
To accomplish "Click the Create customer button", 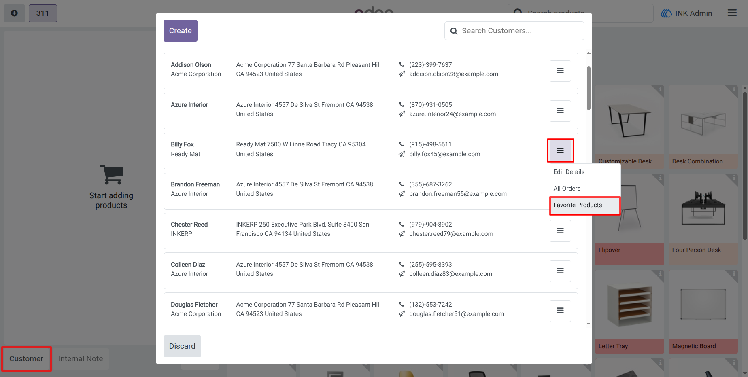I will pos(181,31).
